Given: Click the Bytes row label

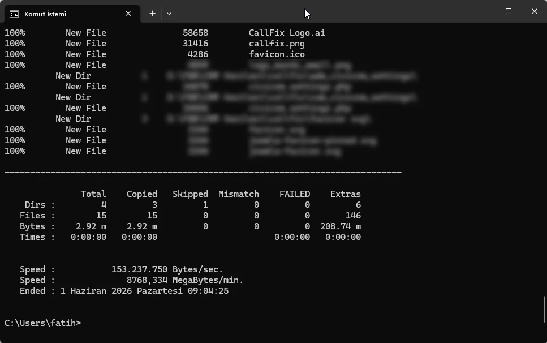Looking at the screenshot, I should point(32,226).
